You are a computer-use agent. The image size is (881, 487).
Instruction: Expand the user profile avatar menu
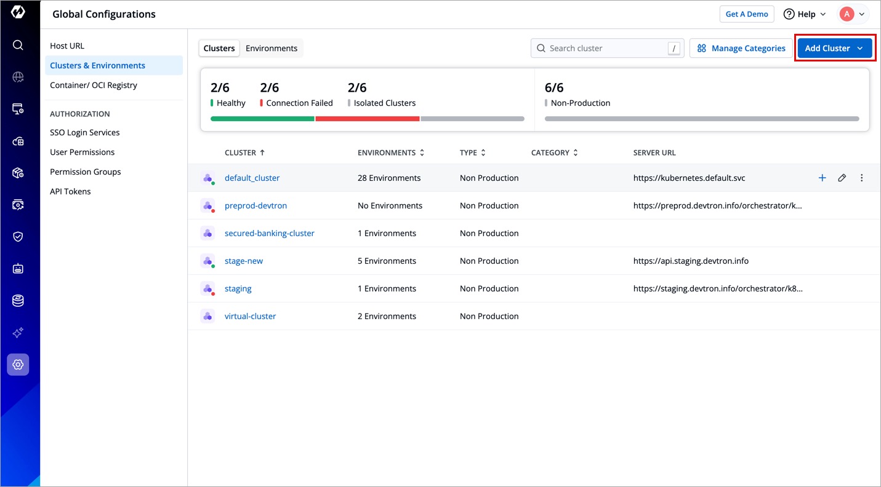853,14
